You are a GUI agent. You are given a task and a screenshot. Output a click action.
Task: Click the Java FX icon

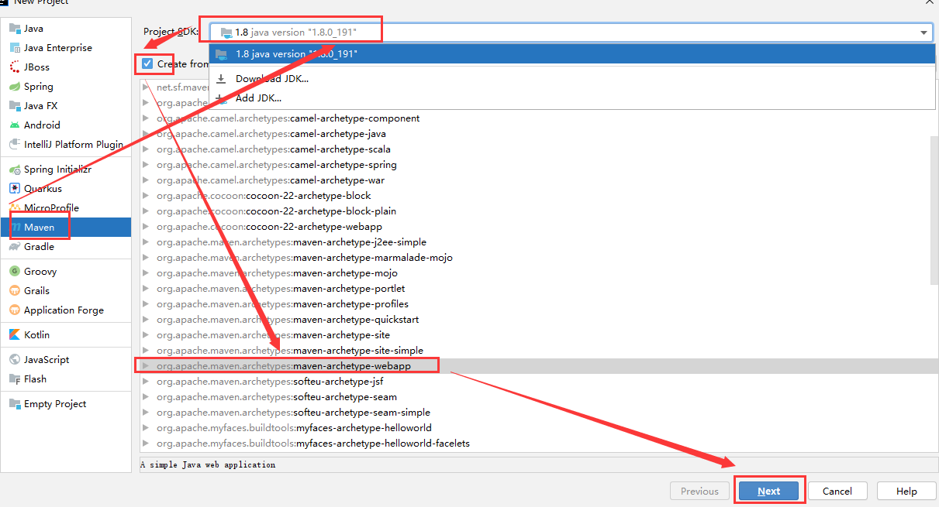point(15,106)
